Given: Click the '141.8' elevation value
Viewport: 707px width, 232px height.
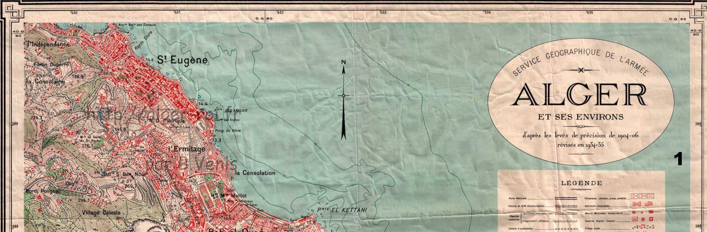Looking at the screenshot, I should pyautogui.click(x=120, y=129).
